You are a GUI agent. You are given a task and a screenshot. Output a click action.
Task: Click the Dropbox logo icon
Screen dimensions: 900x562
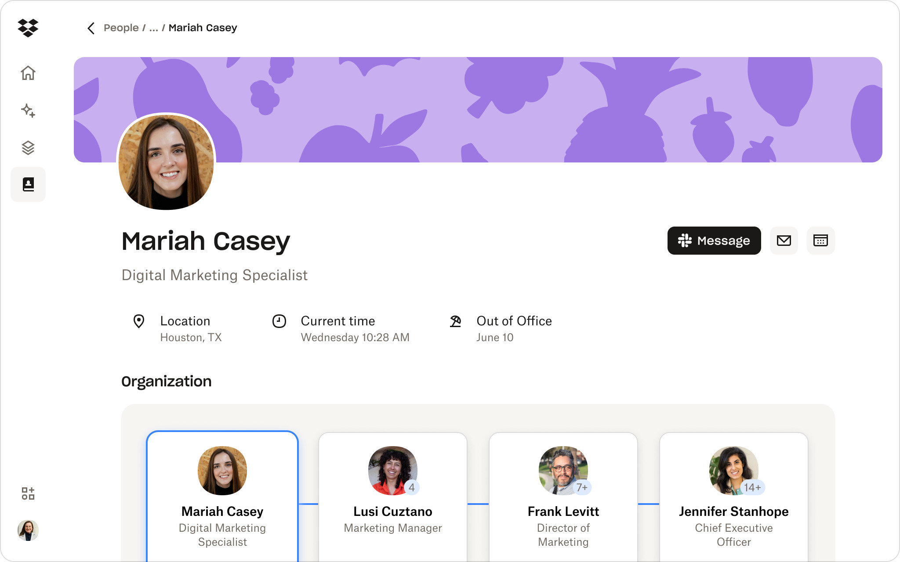28,28
